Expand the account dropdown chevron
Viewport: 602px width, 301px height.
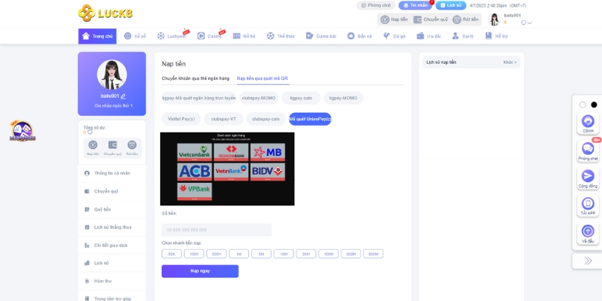tap(530, 23)
